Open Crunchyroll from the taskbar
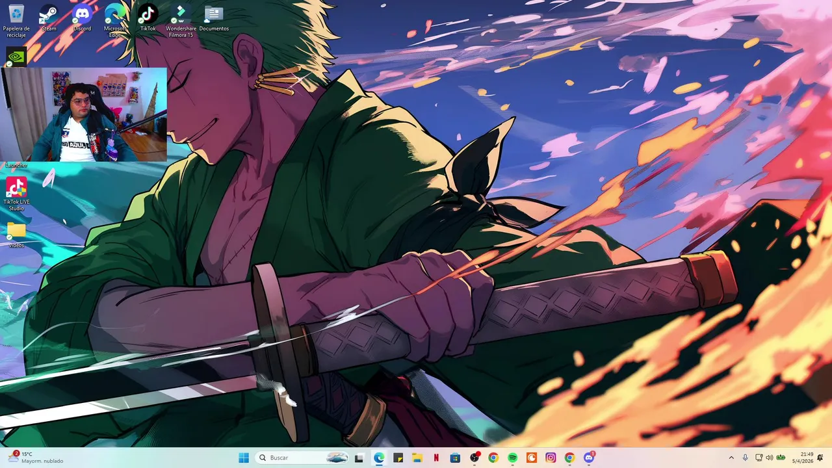832x468 pixels. point(532,458)
